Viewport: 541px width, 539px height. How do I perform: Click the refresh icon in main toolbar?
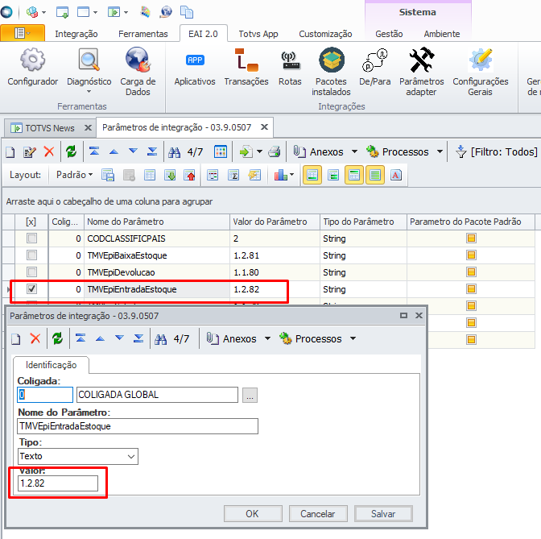pyautogui.click(x=72, y=151)
